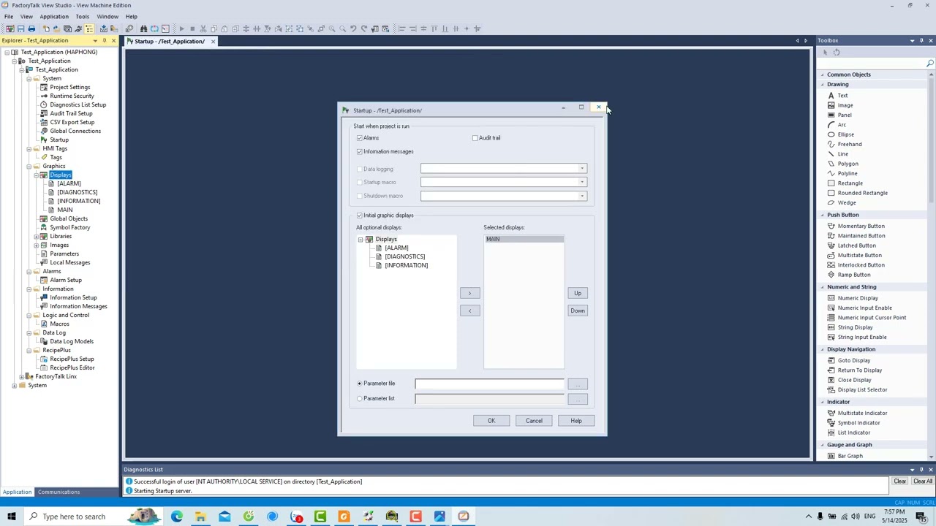936x526 pixels.
Task: Collapse the System folder in the Explorer
Action: coord(29,78)
